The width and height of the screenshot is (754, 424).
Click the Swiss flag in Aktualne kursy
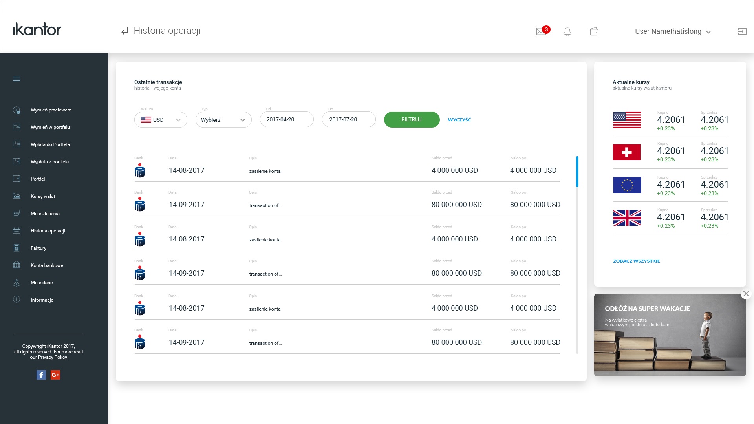[x=627, y=152]
